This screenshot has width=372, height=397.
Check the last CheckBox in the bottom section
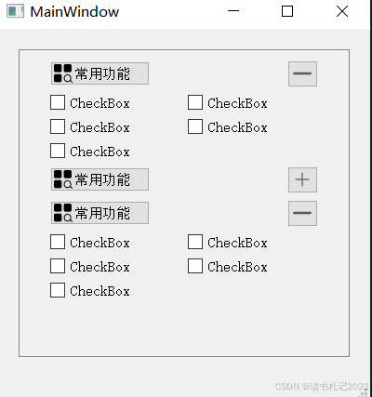coord(58,290)
